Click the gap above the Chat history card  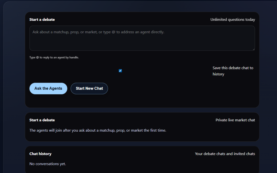pyautogui.click(x=142, y=144)
